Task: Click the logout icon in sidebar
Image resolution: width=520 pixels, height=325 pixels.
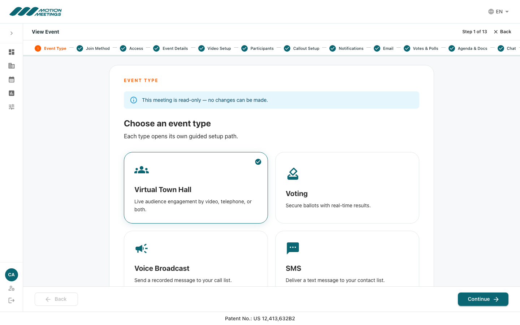Action: click(x=12, y=300)
